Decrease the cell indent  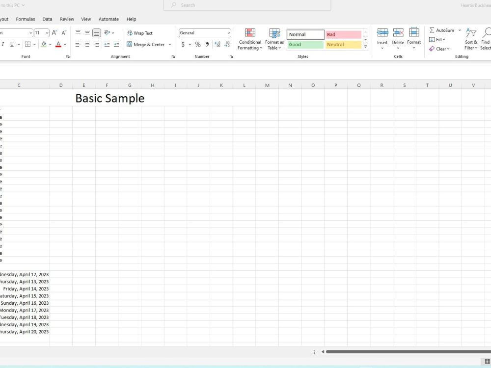[107, 45]
